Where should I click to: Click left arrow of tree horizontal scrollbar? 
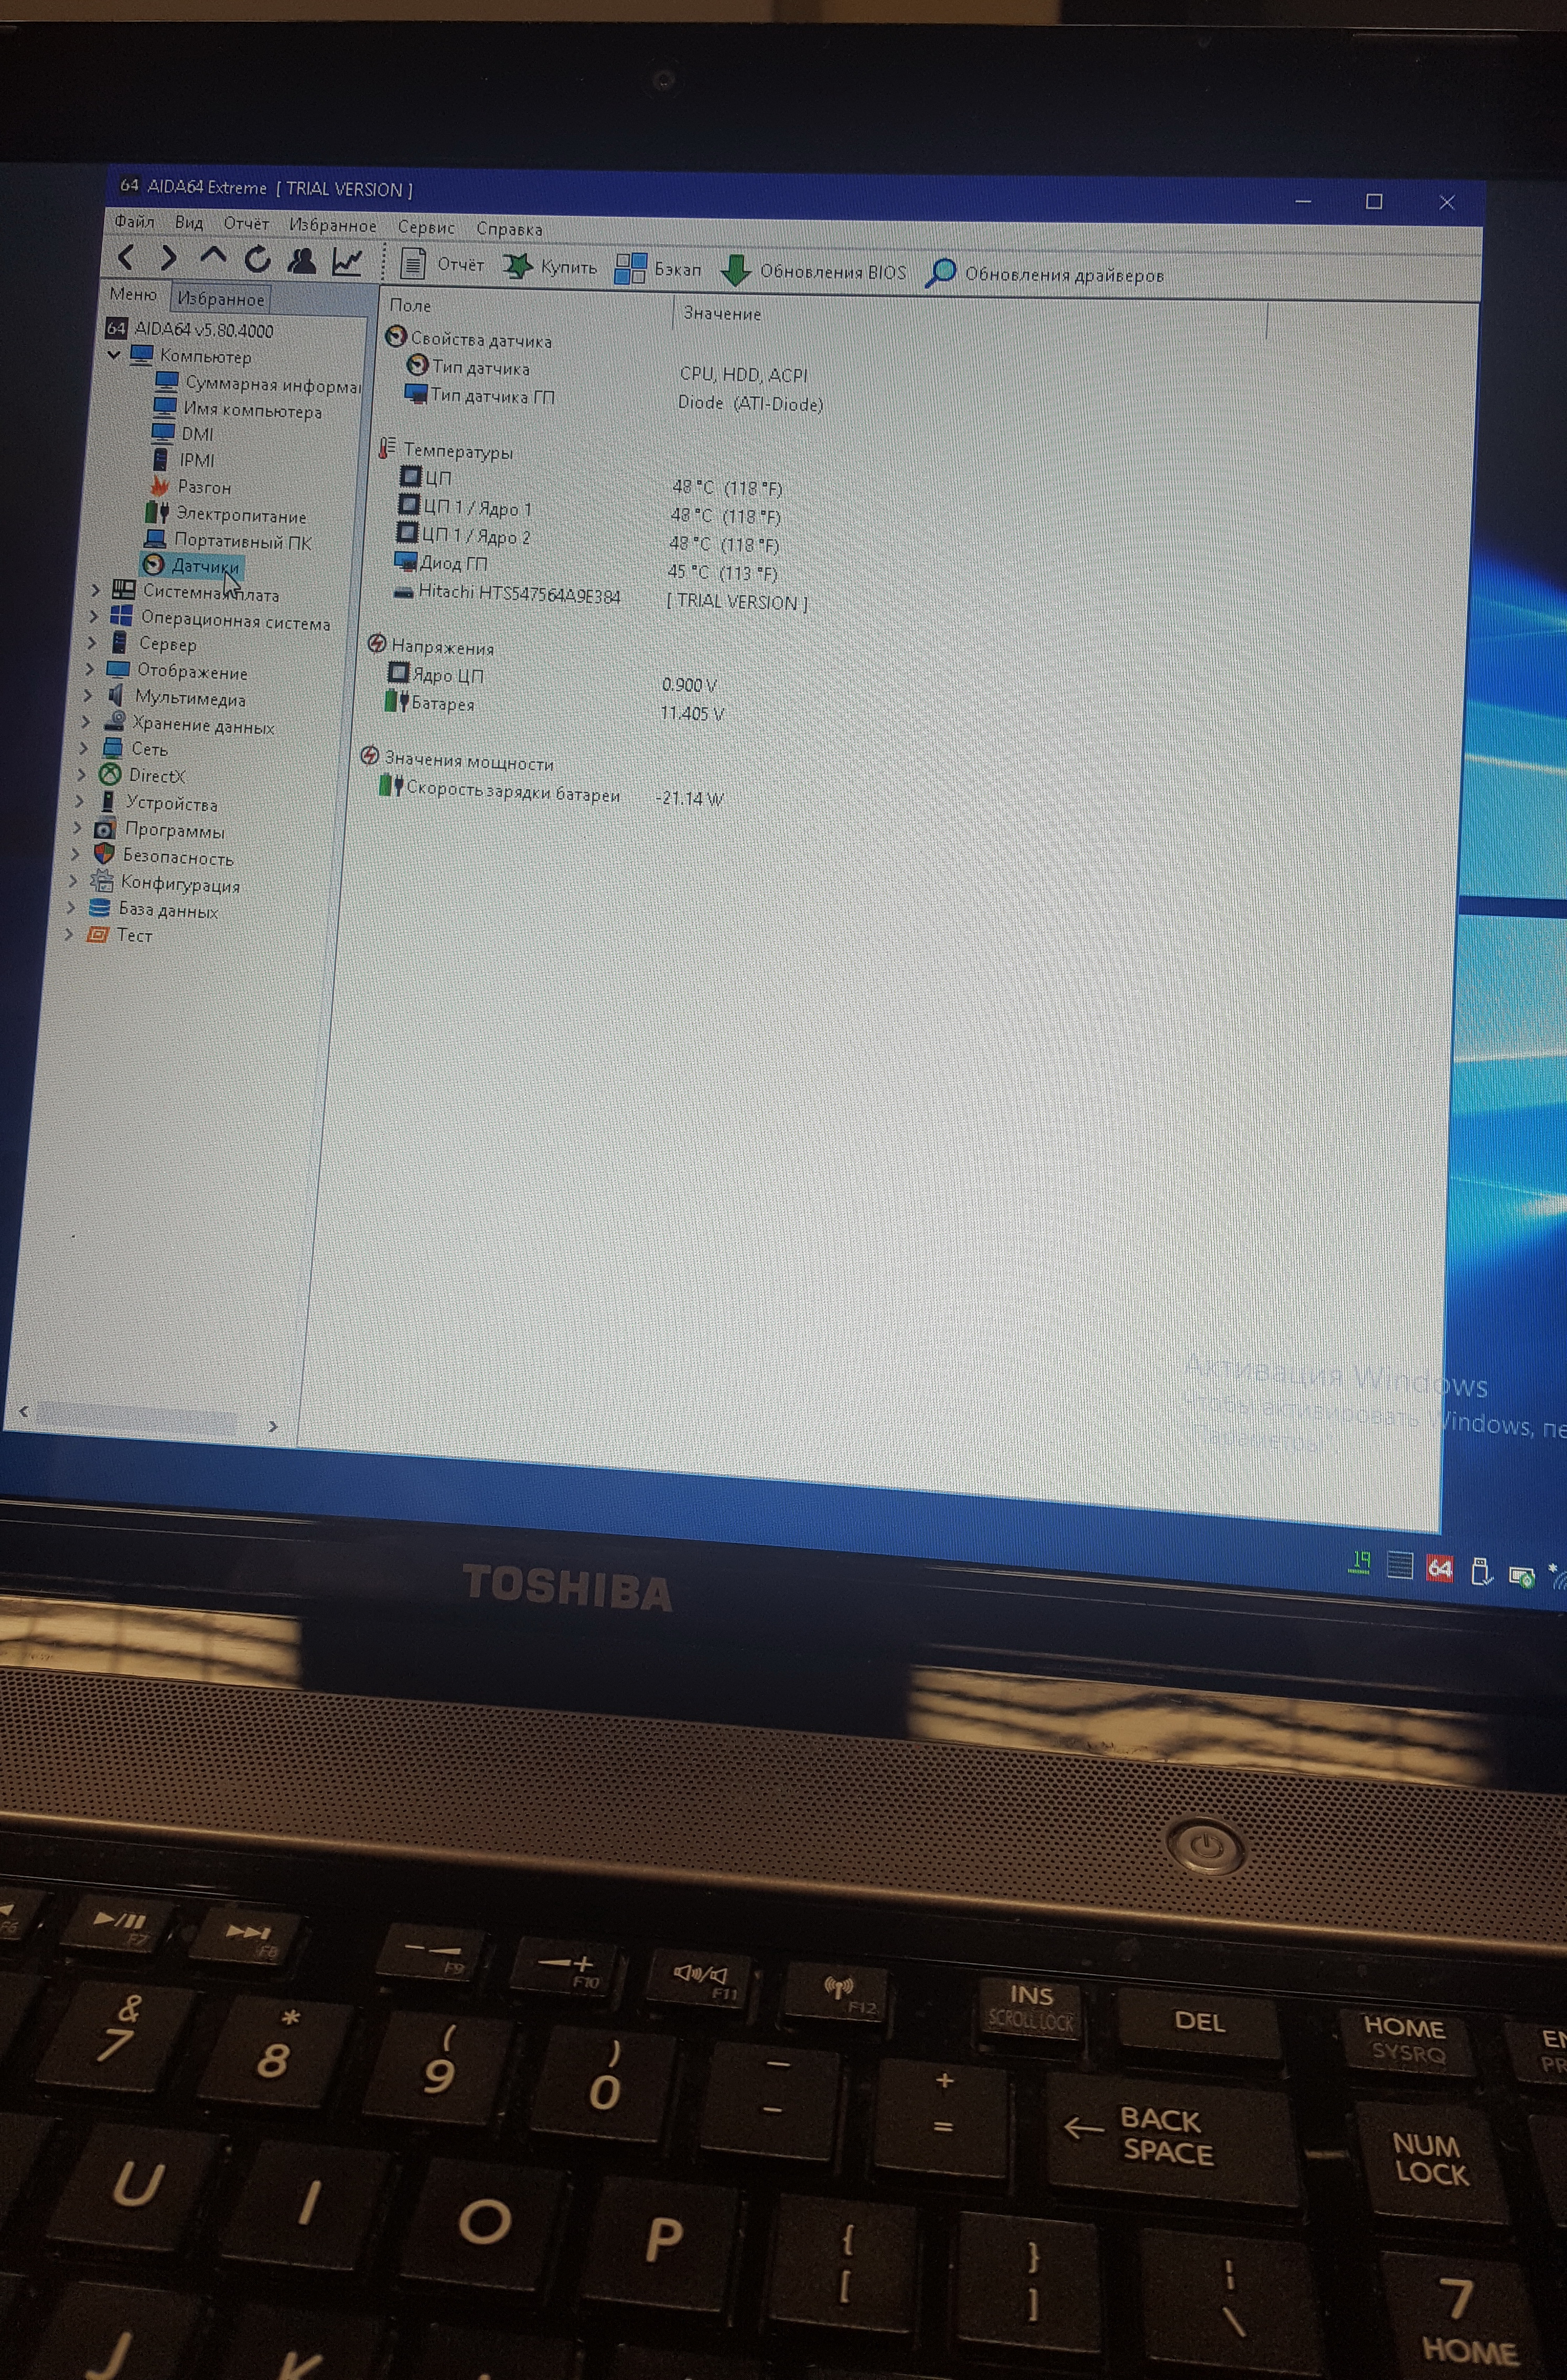[24, 1411]
